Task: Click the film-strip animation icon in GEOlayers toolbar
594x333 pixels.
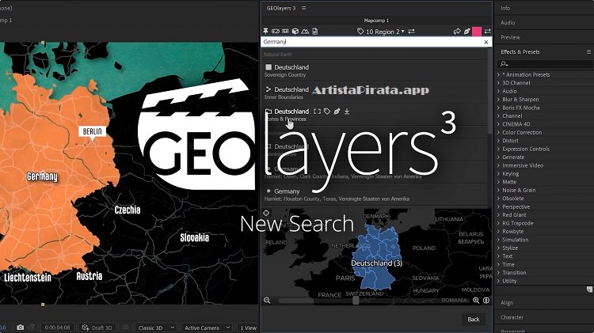Action: pos(285,31)
